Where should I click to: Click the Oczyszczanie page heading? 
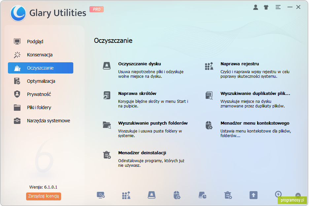click(113, 41)
